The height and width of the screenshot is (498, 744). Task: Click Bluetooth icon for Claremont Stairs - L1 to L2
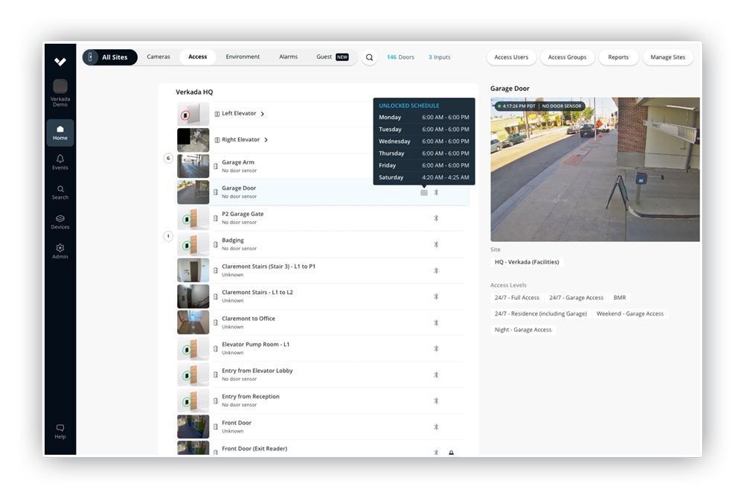click(436, 297)
